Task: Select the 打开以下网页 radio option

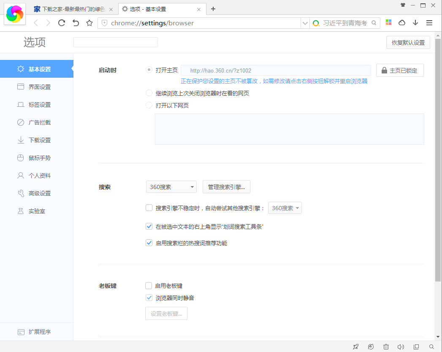Action: (x=149, y=105)
